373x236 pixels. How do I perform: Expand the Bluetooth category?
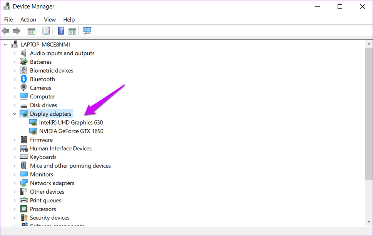[x=15, y=79]
